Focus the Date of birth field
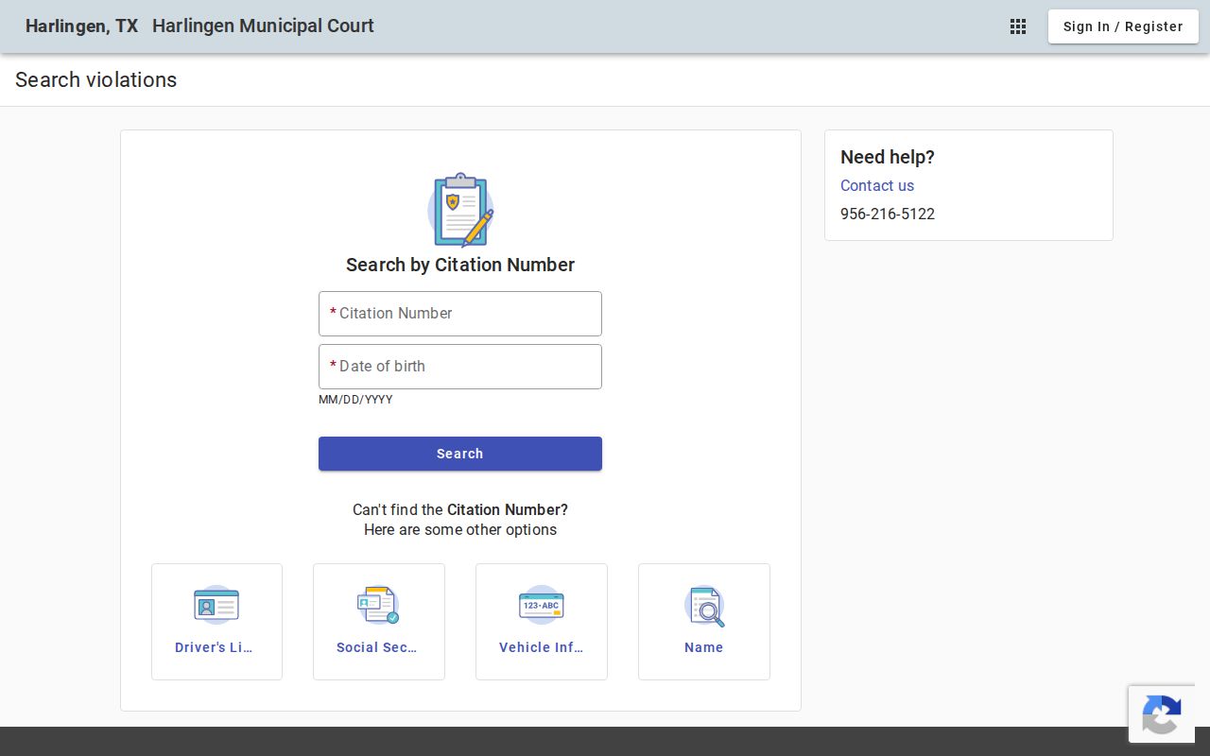 pos(460,367)
